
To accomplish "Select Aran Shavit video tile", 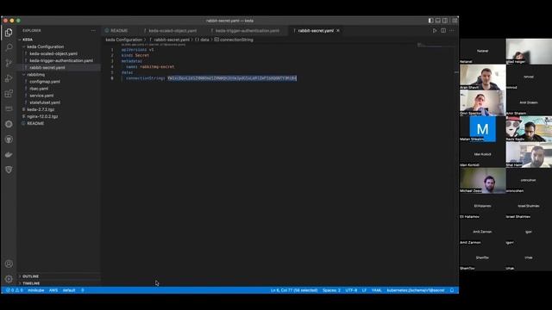I will click(x=483, y=77).
